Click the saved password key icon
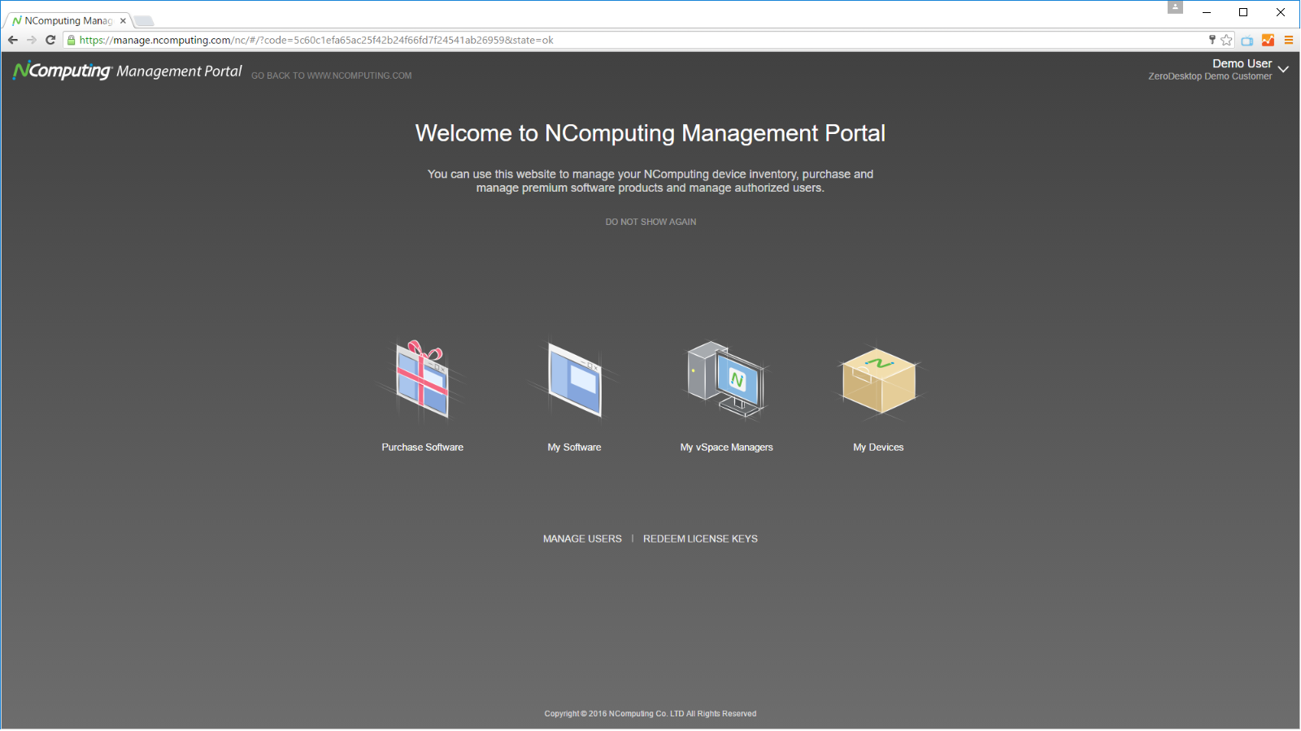The height and width of the screenshot is (731, 1301). tap(1212, 39)
